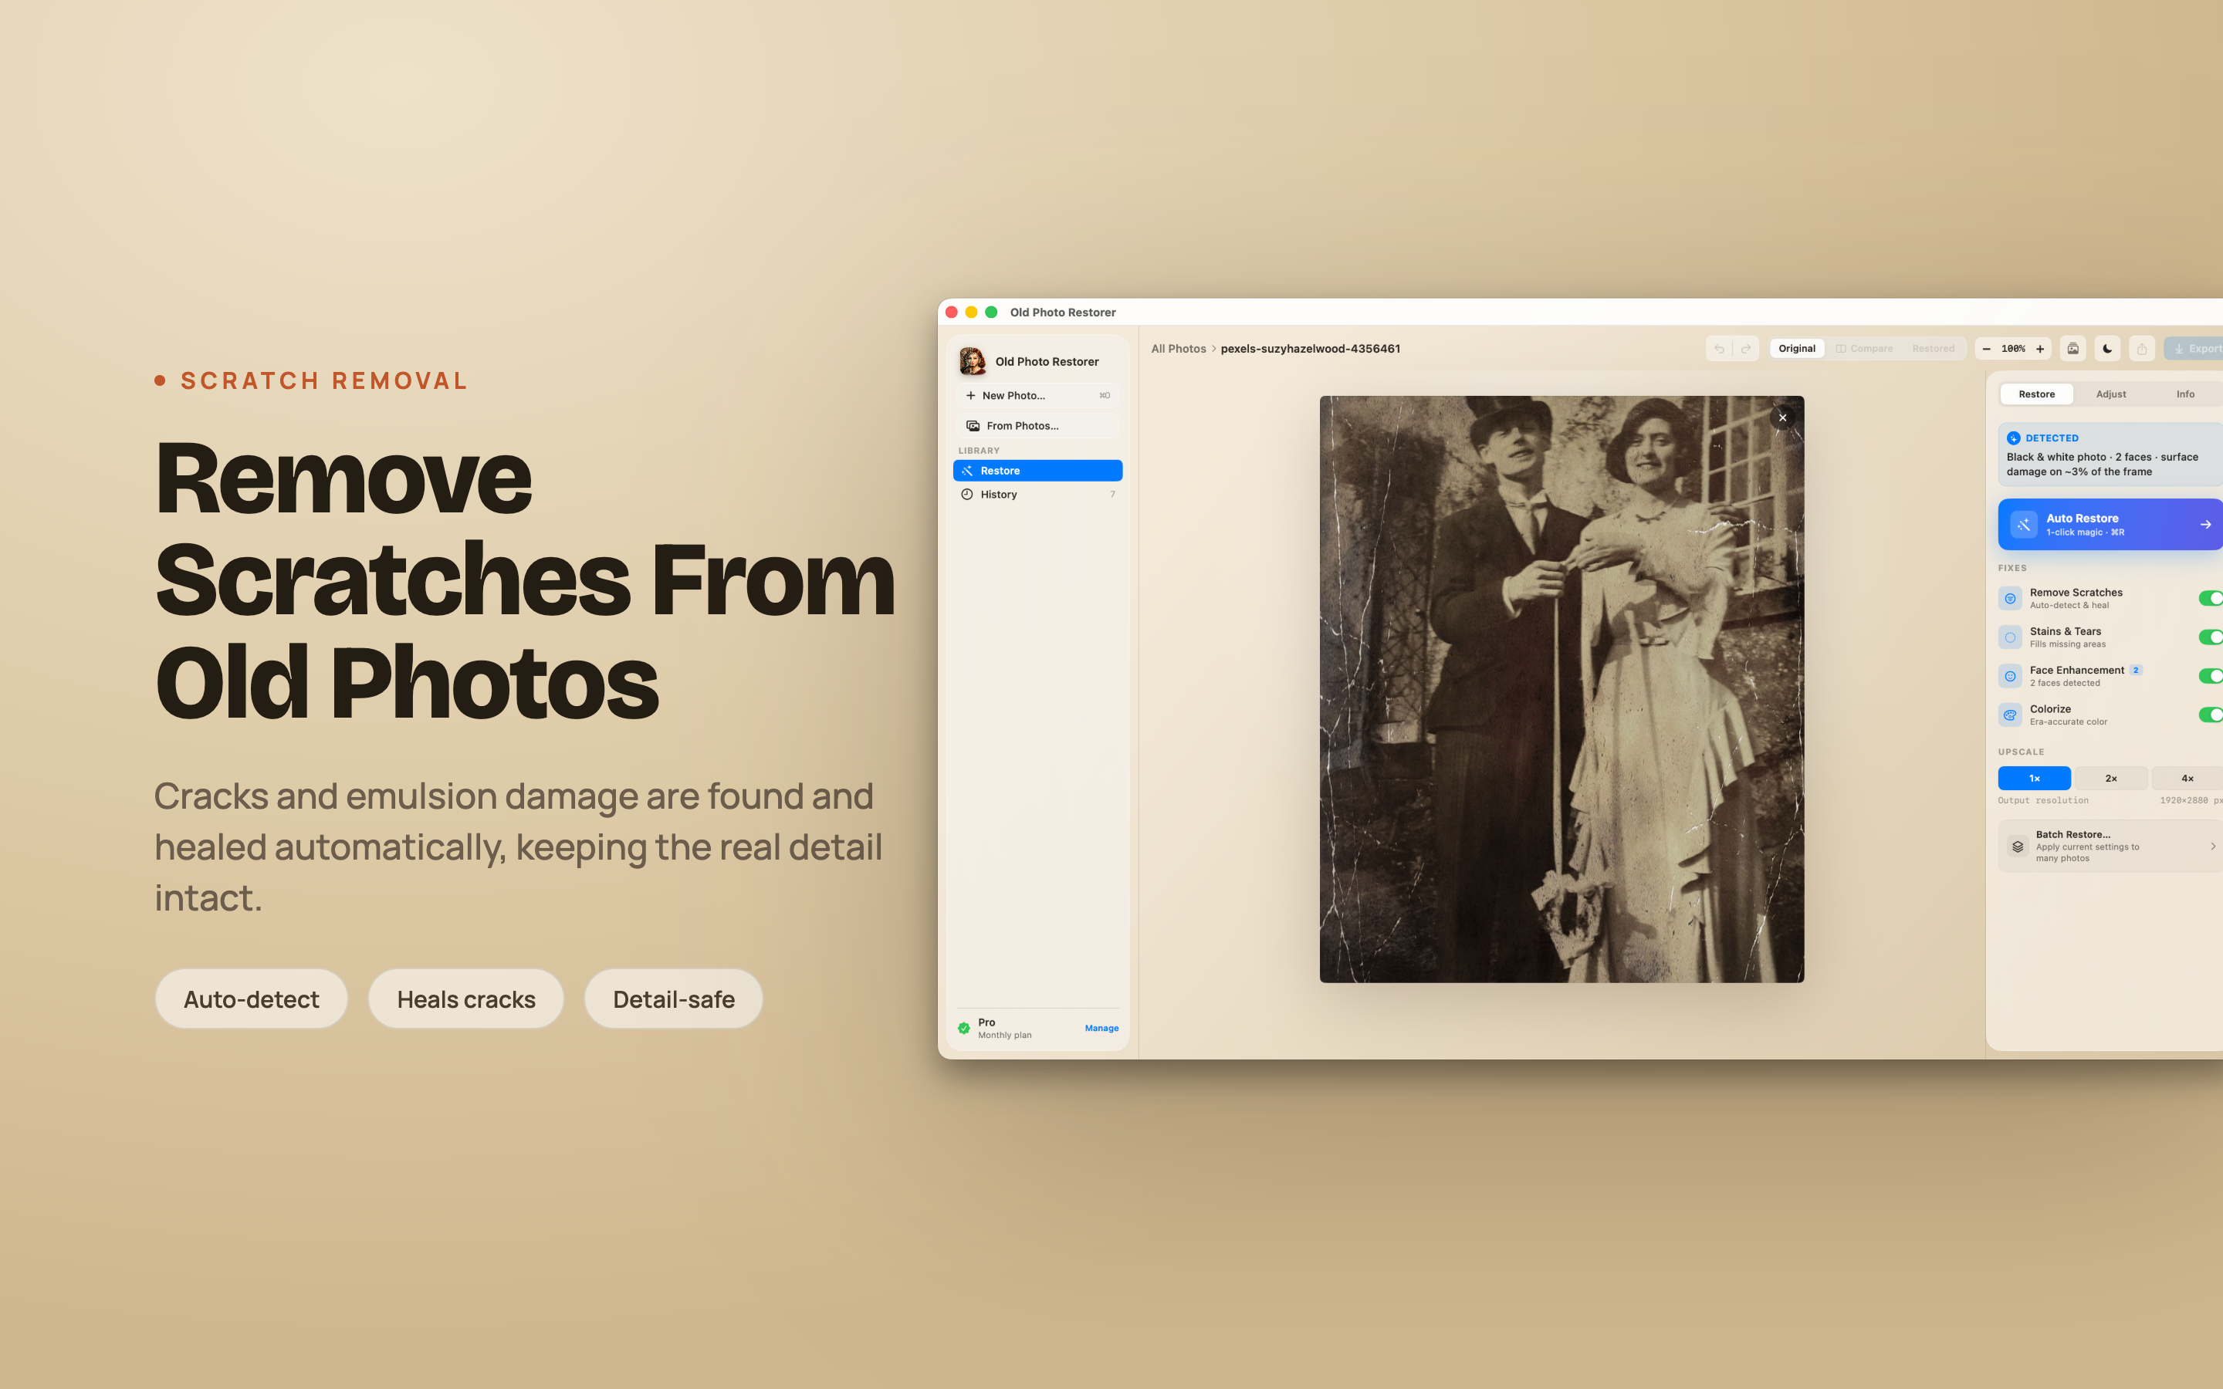Click the green Pro verified badge
The width and height of the screenshot is (2223, 1389).
coord(963,1028)
